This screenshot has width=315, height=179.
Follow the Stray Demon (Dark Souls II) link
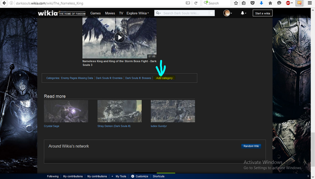[114, 126]
